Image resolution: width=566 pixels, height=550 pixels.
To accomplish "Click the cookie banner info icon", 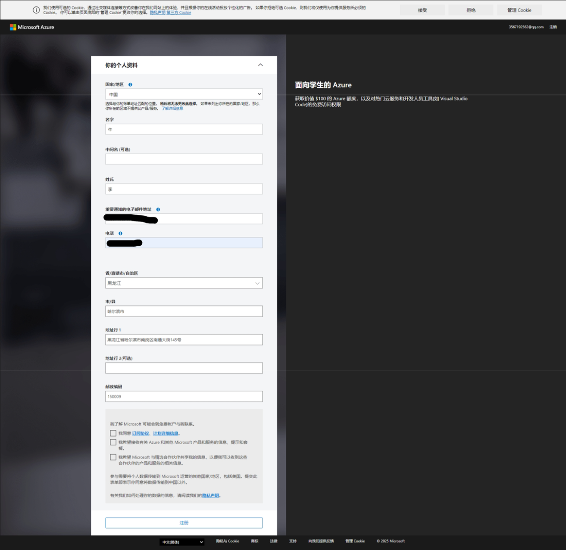I will click(x=37, y=10).
